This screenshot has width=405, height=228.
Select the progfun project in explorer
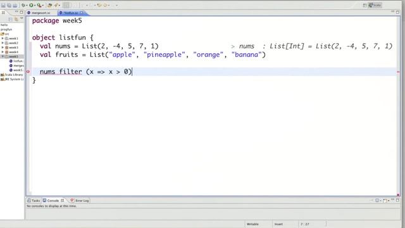tap(6, 30)
